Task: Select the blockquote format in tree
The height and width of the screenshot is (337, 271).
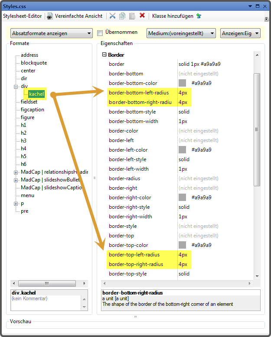Action: point(34,63)
